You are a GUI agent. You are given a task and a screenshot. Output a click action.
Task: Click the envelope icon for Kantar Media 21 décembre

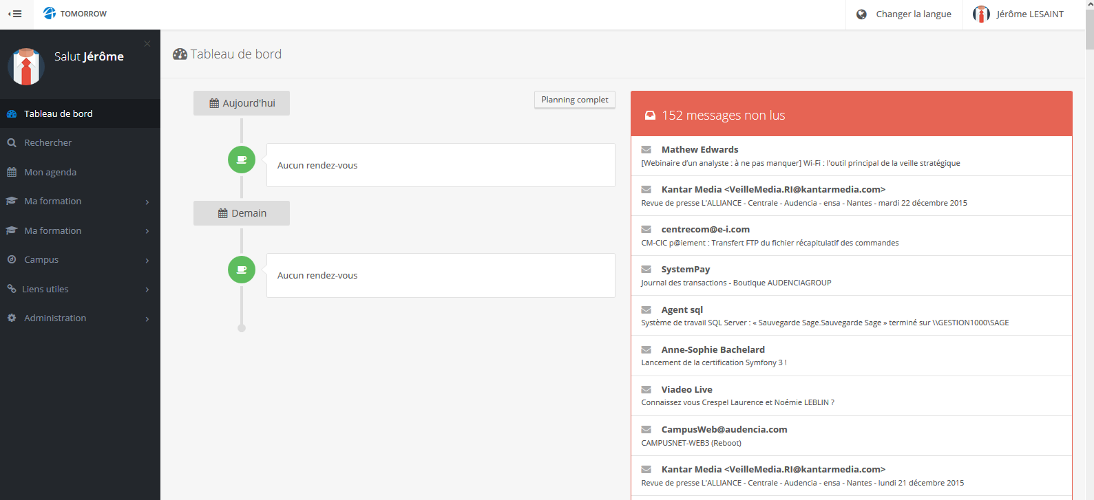(x=646, y=470)
